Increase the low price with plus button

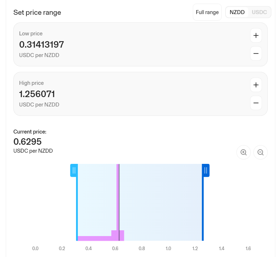pyautogui.click(x=256, y=35)
